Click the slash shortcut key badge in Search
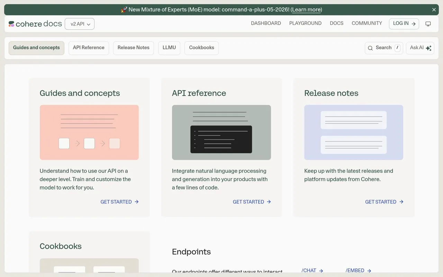443x277 pixels. point(397,48)
